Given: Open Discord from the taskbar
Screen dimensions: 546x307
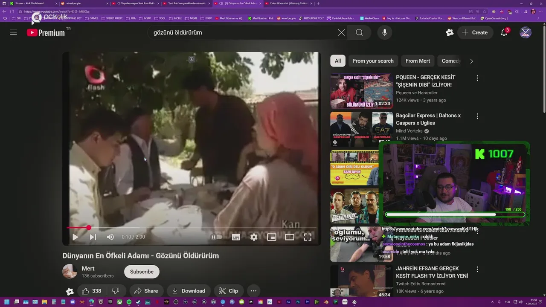Looking at the screenshot, I should pos(73,302).
